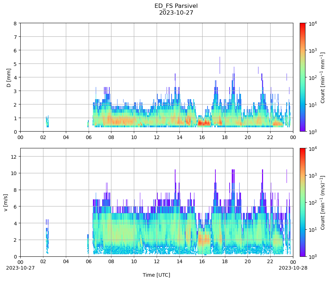Click the top colorbar's "Count [min⁻¹ mm⁻¹]" label
Screen dimensions: 330x281
tap(323, 77)
